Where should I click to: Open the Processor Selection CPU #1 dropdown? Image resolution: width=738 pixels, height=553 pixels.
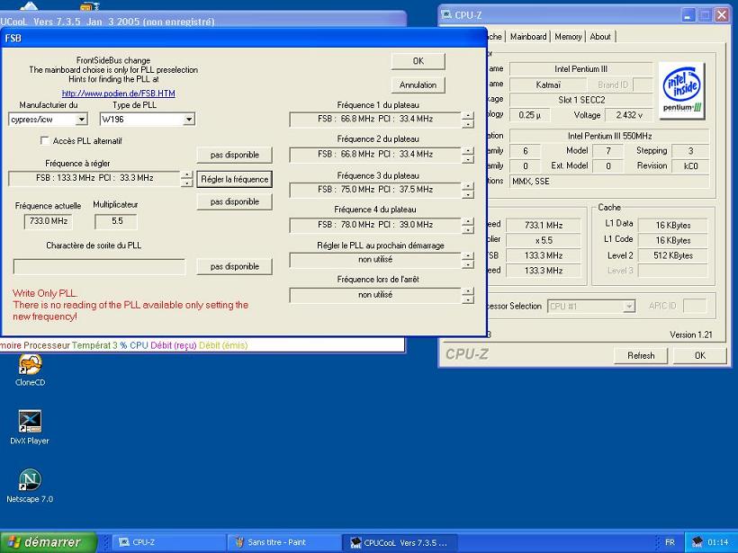(629, 306)
